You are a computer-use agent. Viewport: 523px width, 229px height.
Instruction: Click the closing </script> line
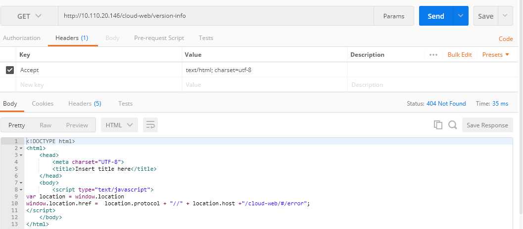point(41,210)
